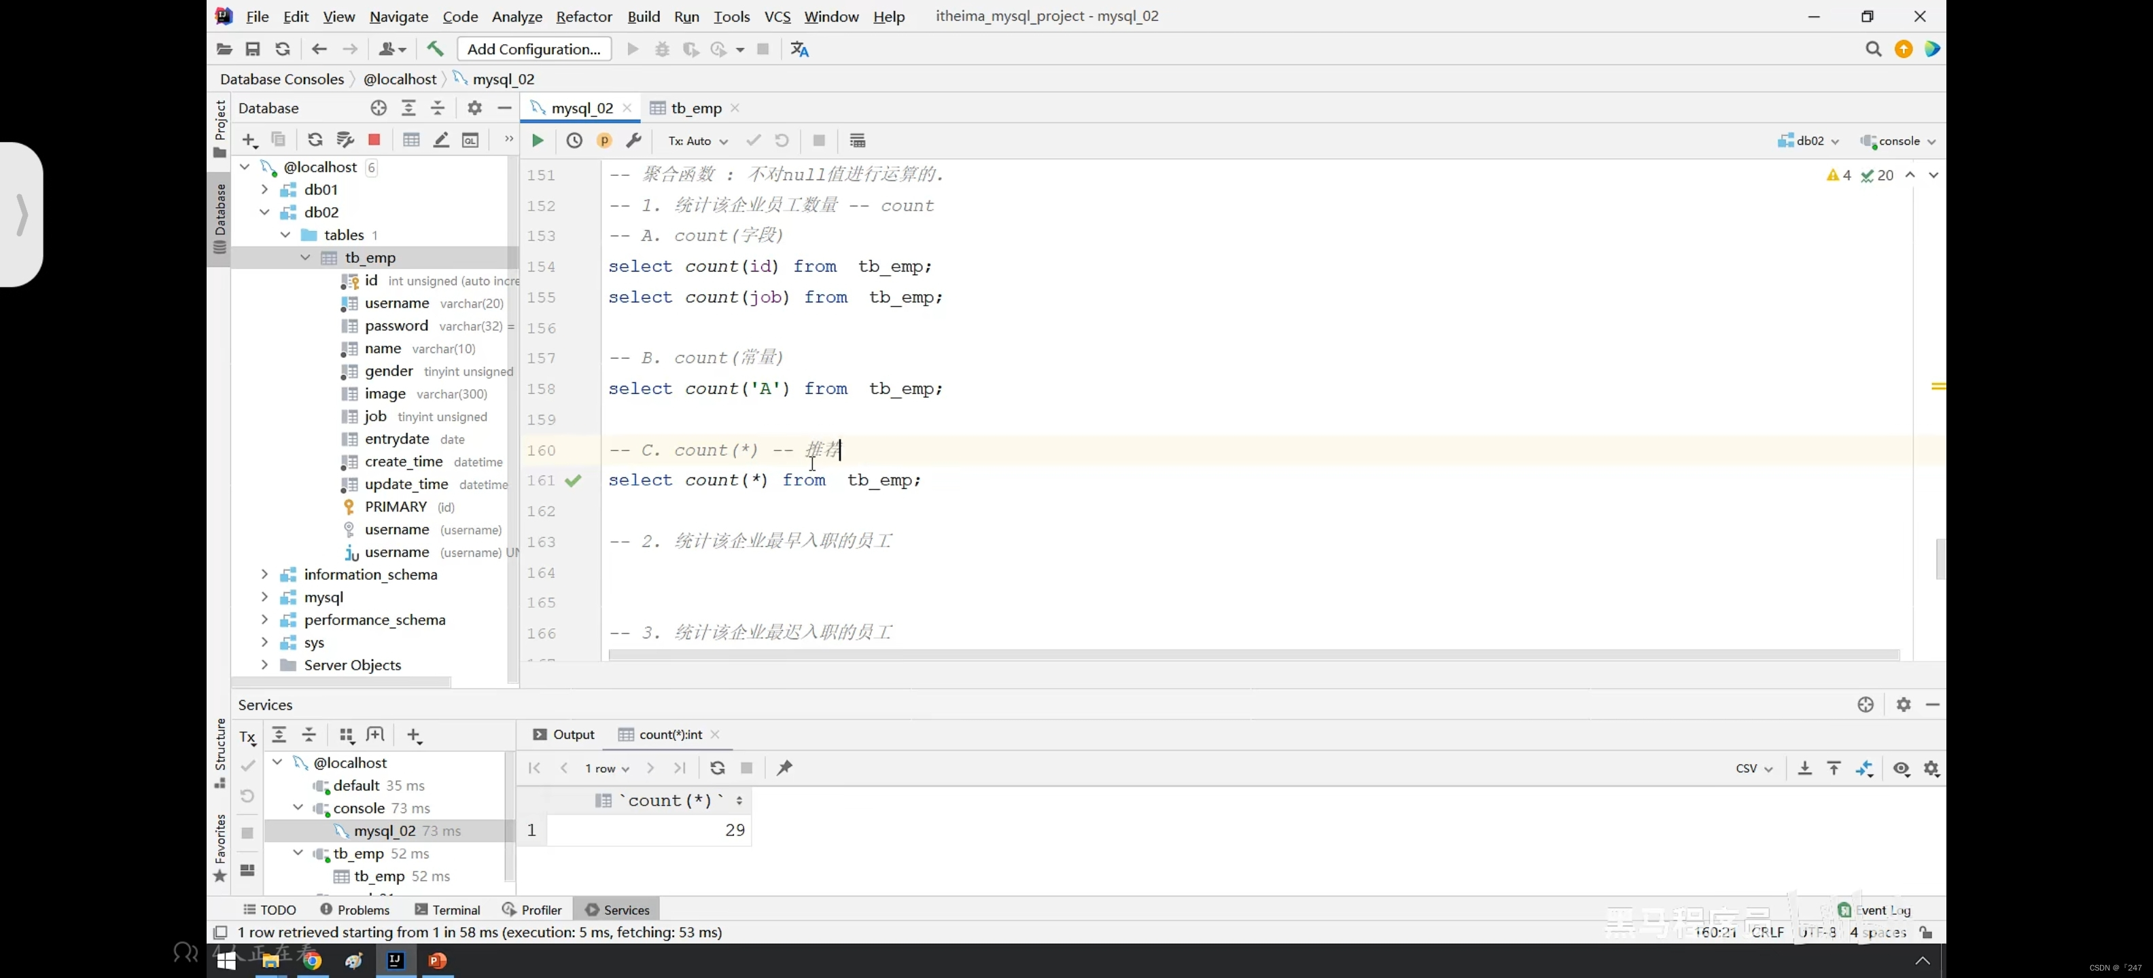Collapse the @localhost data source node
Image resolution: width=2153 pixels, height=978 pixels.
245,167
